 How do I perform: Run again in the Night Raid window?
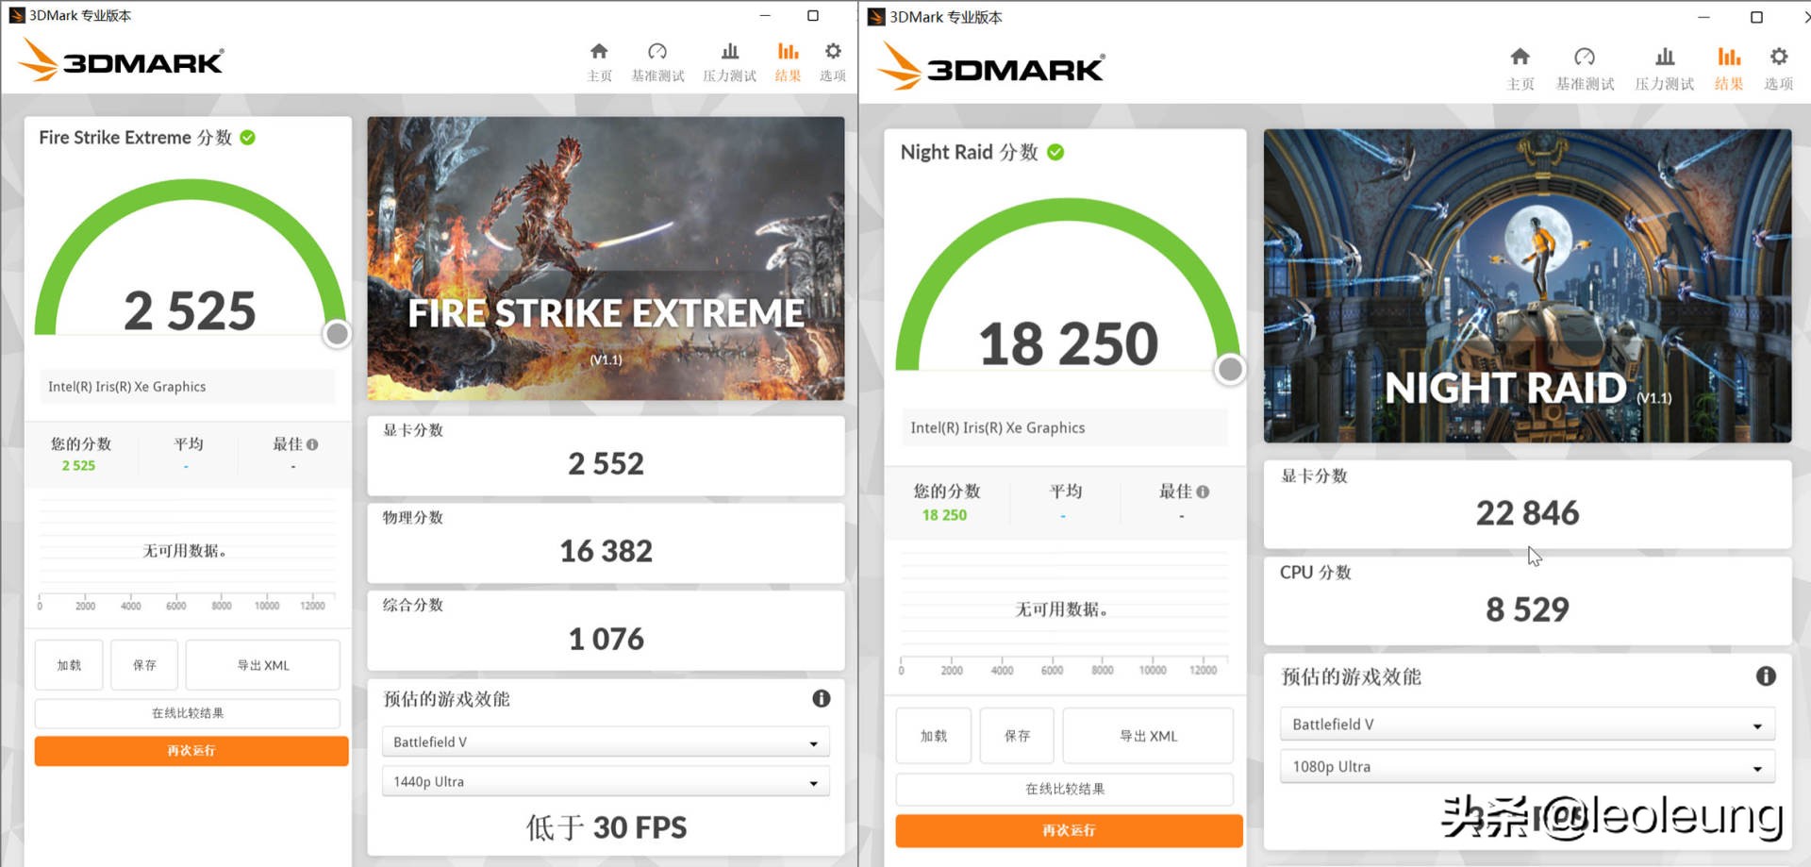pyautogui.click(x=1069, y=830)
